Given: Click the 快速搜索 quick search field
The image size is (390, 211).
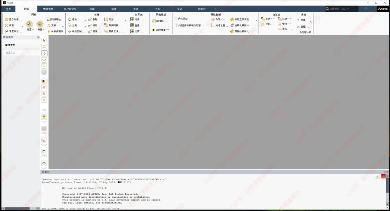Looking at the screenshot, I should coord(342,9).
